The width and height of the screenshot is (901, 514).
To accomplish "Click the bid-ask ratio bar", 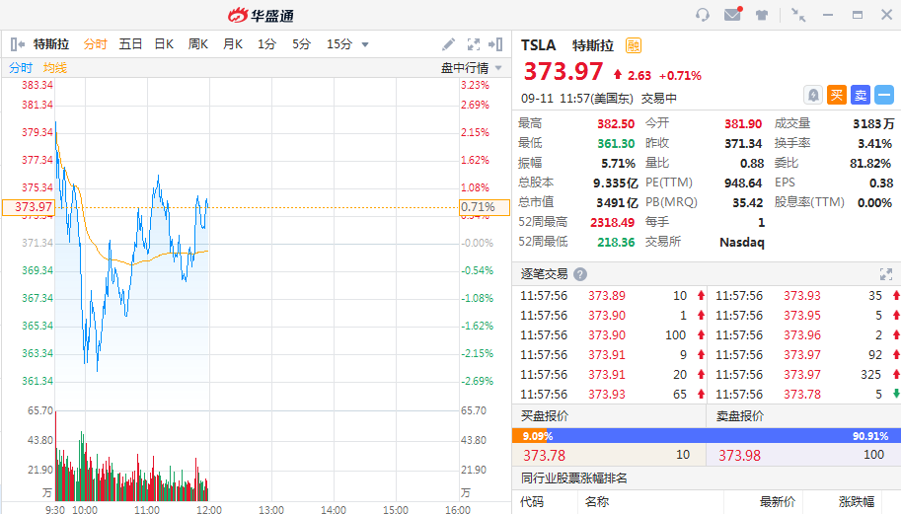I will (707, 435).
